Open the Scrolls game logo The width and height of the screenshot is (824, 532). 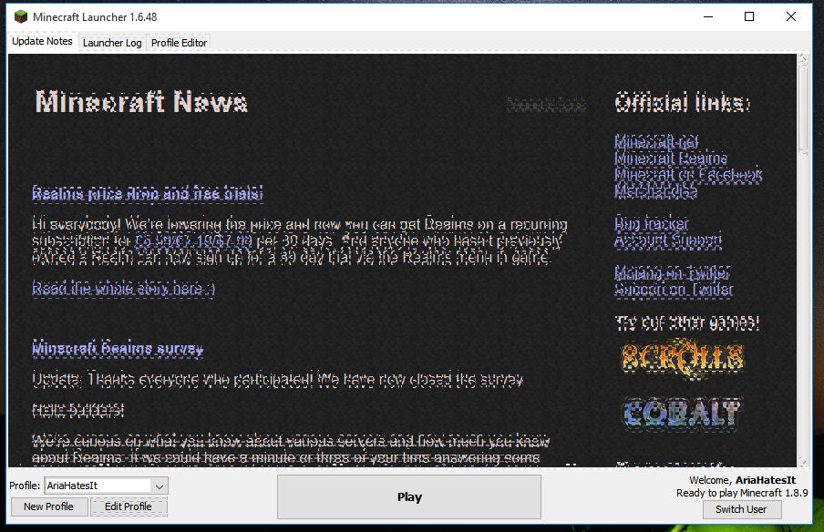pyautogui.click(x=683, y=360)
